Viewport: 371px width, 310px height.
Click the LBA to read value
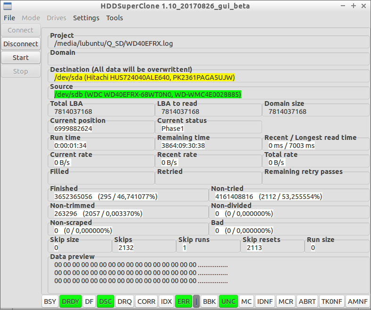click(180, 112)
